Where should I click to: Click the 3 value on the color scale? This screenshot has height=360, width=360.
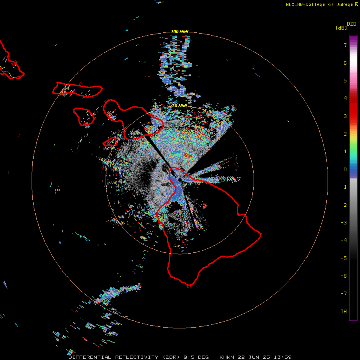[x=345, y=116]
